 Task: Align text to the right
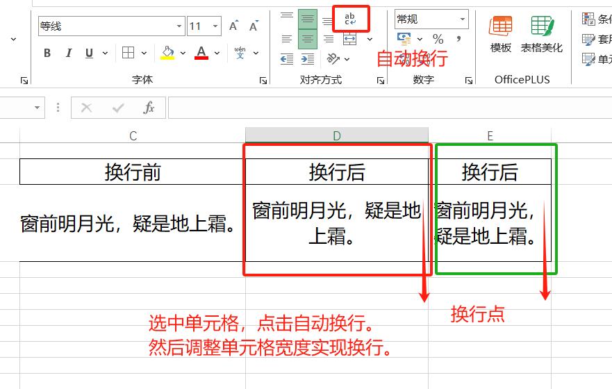click(x=329, y=39)
